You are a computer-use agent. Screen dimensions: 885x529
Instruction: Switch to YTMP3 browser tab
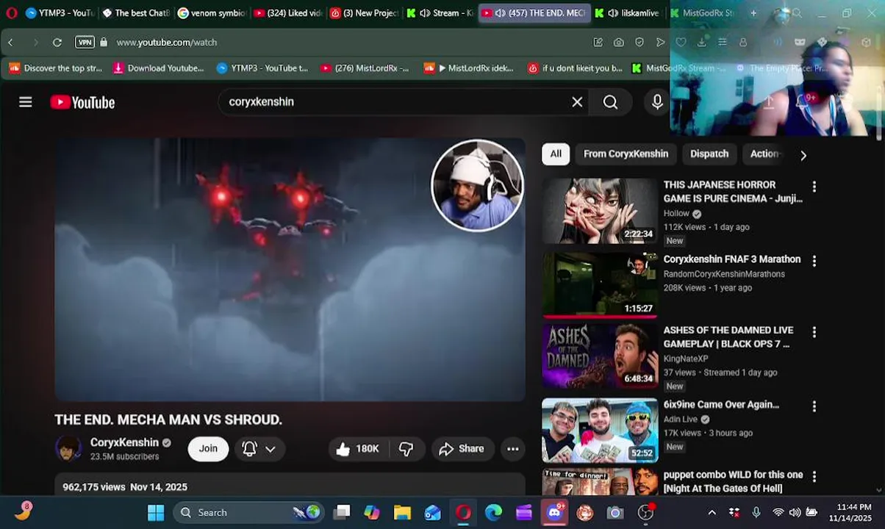[60, 12]
